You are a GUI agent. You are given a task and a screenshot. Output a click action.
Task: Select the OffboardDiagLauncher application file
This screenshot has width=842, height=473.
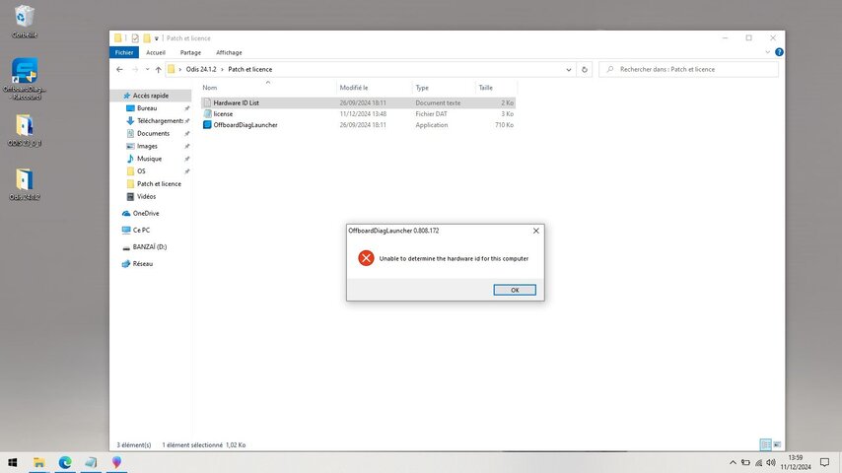point(358,125)
